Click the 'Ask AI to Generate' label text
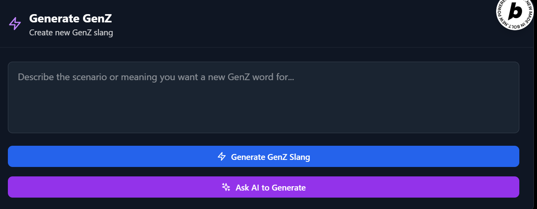This screenshot has width=537, height=209. coord(270,188)
